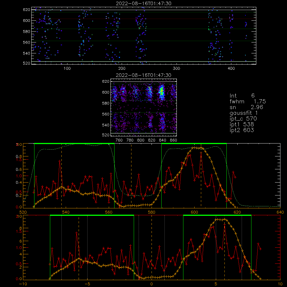
Task: Click x-axis label 300 on top plot
Action: point(177,69)
